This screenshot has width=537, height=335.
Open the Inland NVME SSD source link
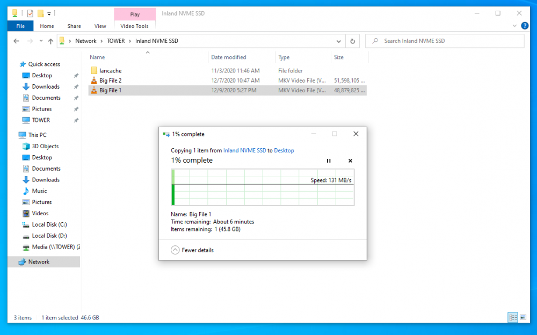(x=244, y=150)
